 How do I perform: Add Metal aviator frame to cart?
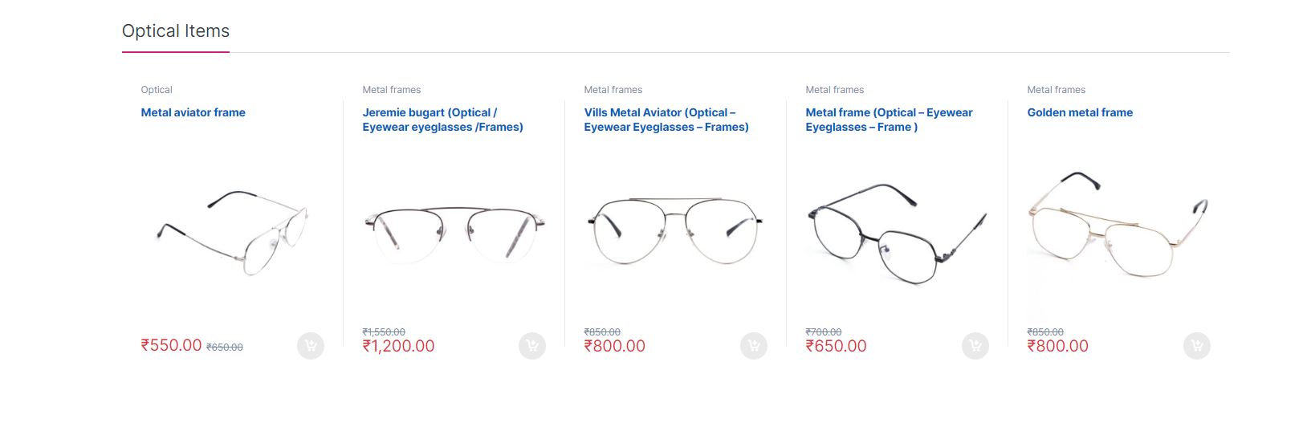click(x=311, y=346)
